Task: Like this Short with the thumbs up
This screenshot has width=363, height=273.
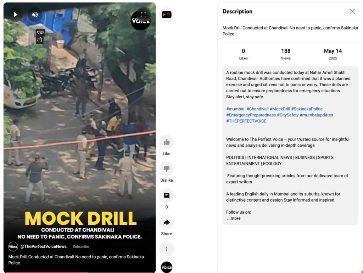Action: 167,142
